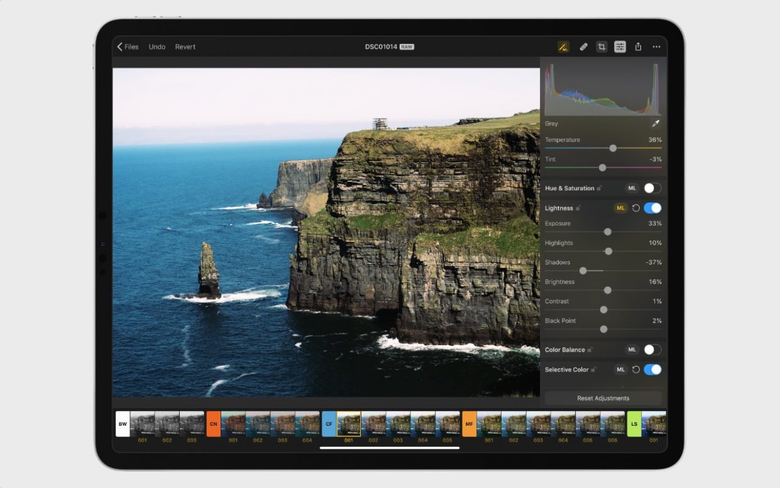Pick white balance with the eyedropper icon
780x488 pixels.
point(656,123)
